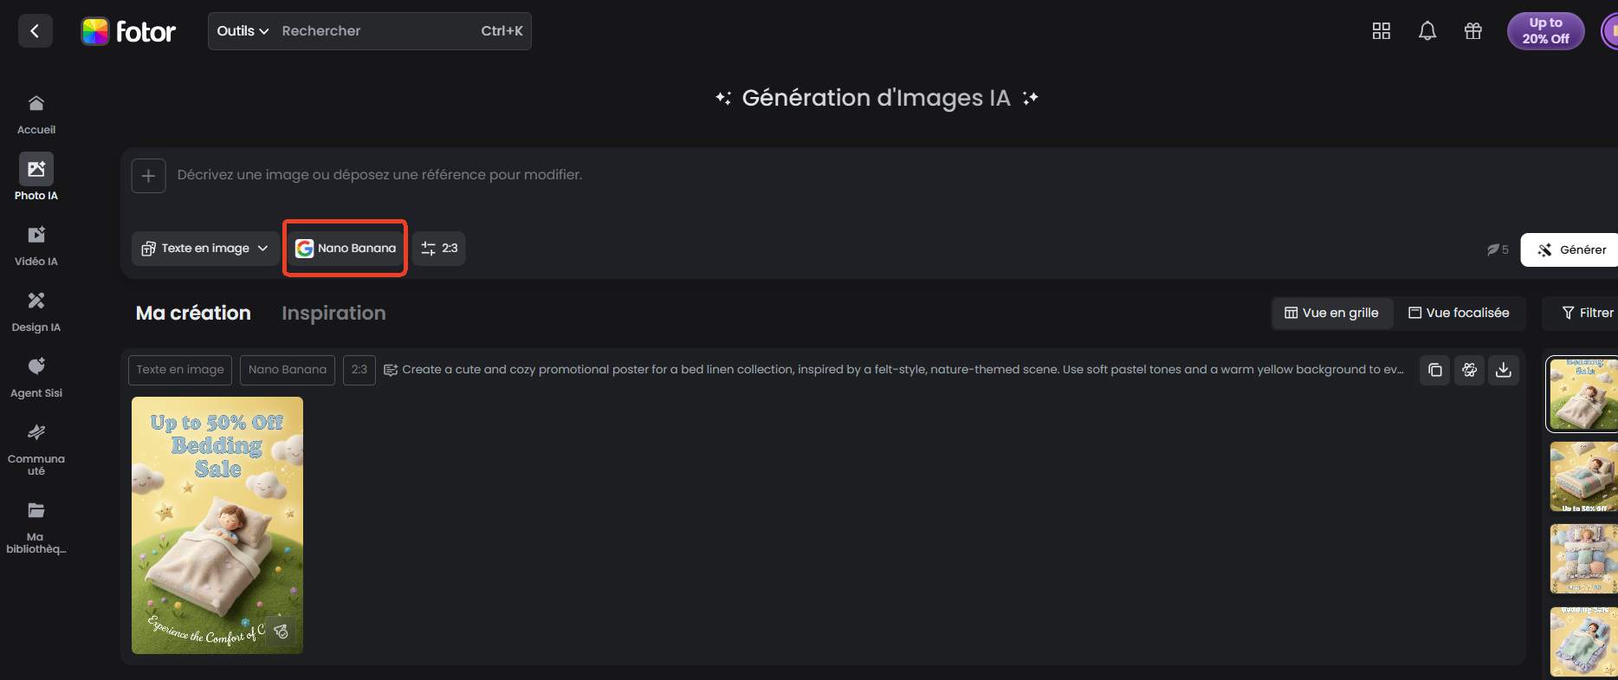This screenshot has height=680, width=1618.
Task: Open the Photo IA sidebar section
Action: (x=36, y=177)
